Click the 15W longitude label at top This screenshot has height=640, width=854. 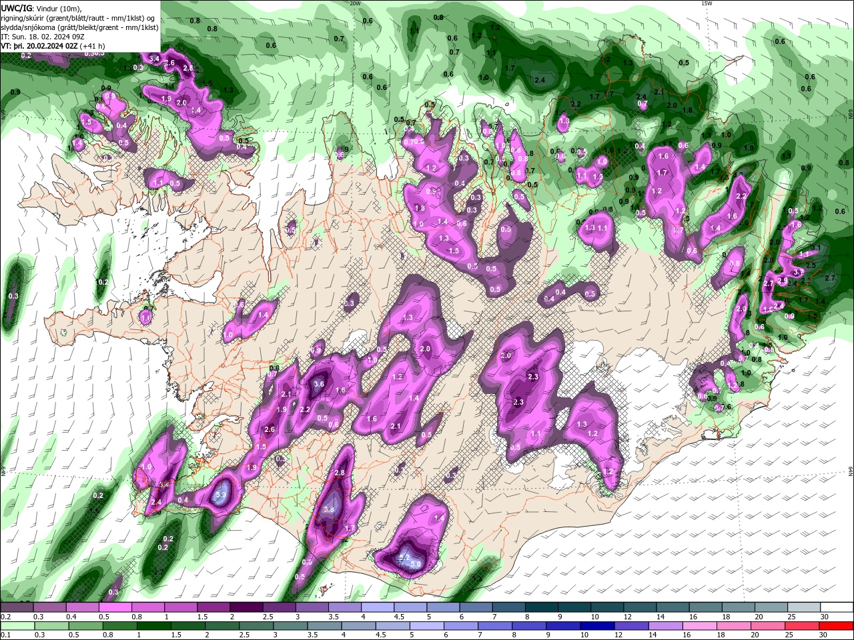click(x=707, y=3)
